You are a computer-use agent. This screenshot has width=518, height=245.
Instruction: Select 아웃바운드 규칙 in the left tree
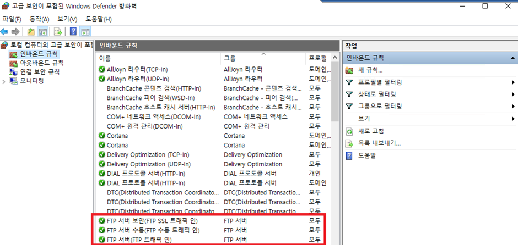coord(37,63)
